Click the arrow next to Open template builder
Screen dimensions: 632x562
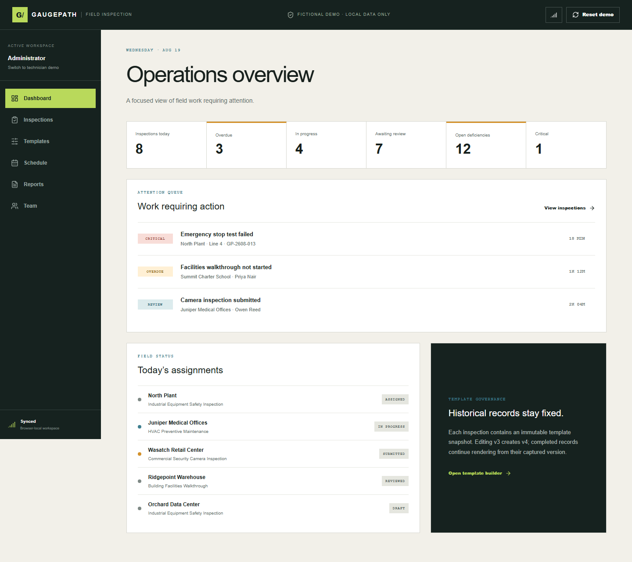point(508,473)
